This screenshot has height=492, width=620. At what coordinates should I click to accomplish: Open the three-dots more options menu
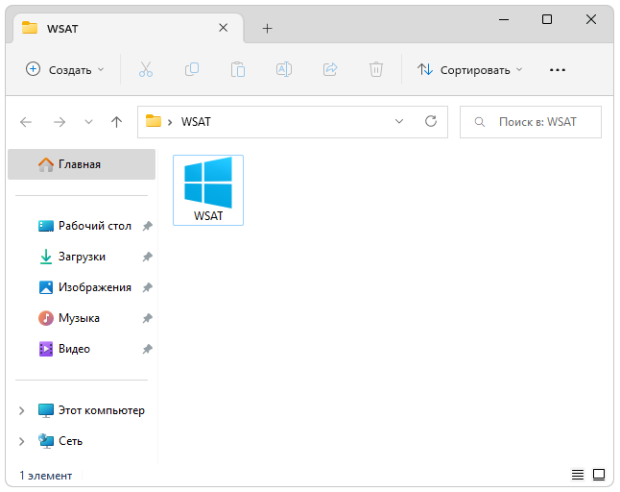coord(557,70)
